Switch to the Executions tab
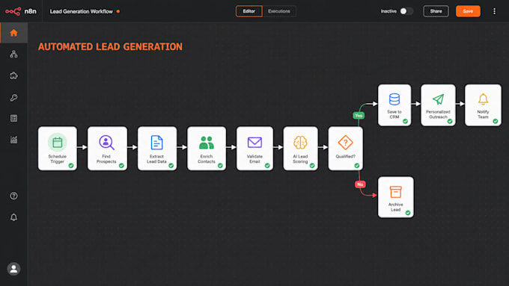The width and height of the screenshot is (509, 286). pyautogui.click(x=279, y=11)
